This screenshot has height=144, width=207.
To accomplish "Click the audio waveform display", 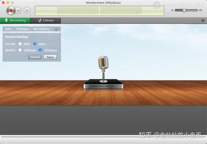I will 100,11.
